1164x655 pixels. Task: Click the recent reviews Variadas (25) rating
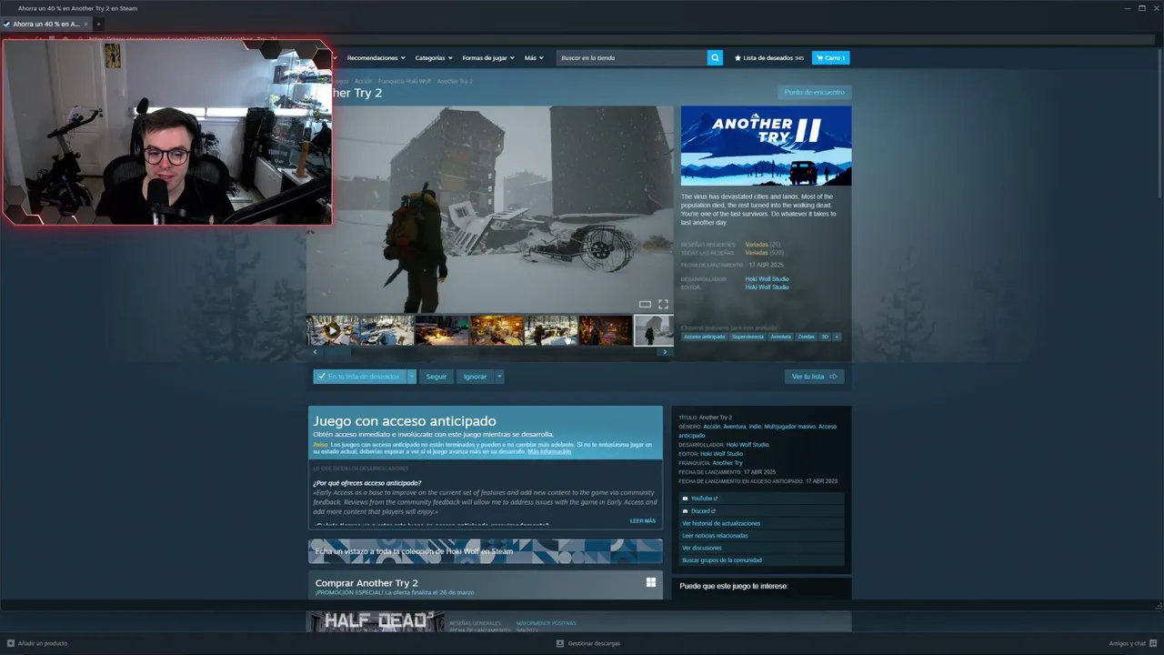pos(762,245)
